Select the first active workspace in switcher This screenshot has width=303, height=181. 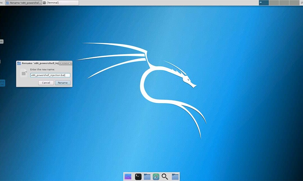pos(264,3)
